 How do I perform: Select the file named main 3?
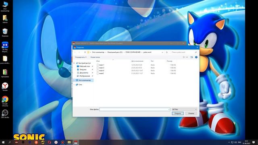102,68
